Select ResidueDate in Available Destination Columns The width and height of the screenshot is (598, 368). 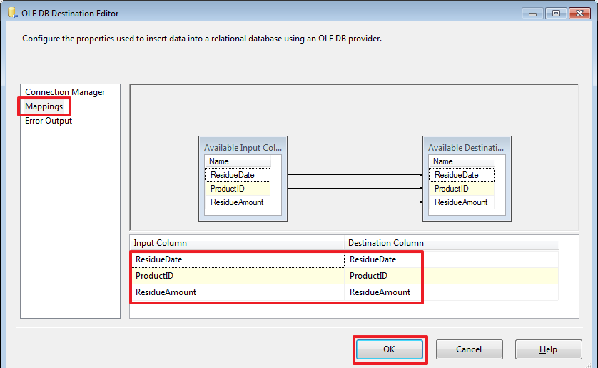[462, 175]
